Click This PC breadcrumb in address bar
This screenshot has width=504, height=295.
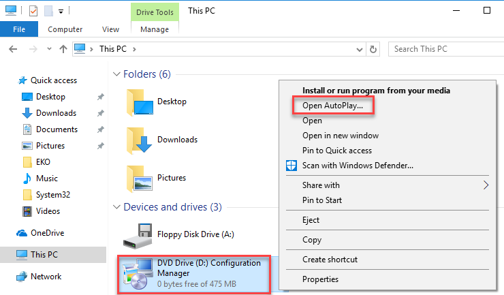point(113,49)
